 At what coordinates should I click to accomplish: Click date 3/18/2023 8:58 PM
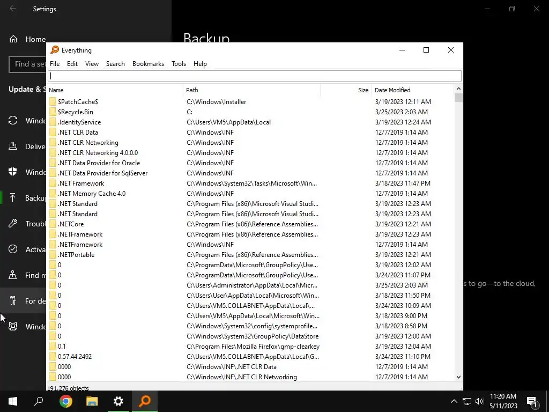coord(401,326)
